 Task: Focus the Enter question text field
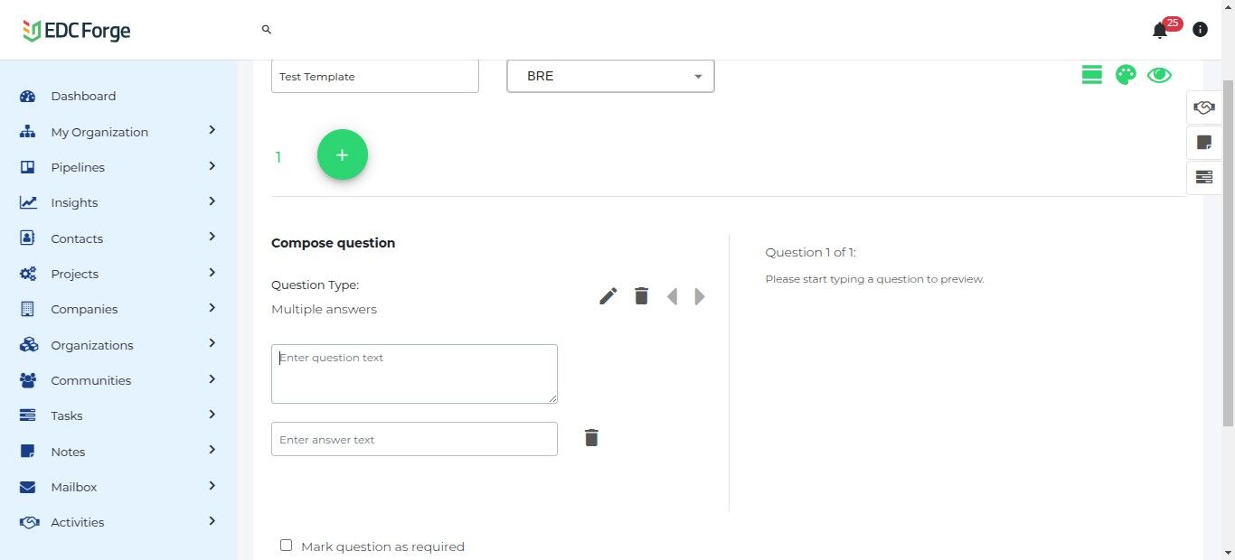(x=414, y=373)
